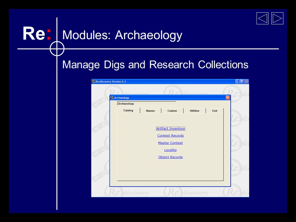Open Context Records
This screenshot has width=296, height=222.
click(171, 136)
